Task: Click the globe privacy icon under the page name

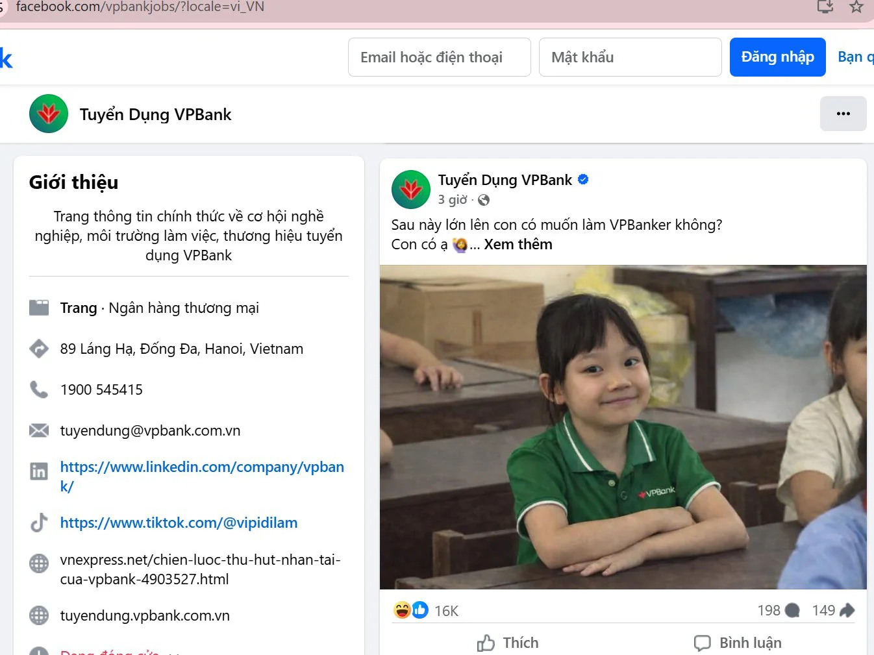Action: coord(483,200)
